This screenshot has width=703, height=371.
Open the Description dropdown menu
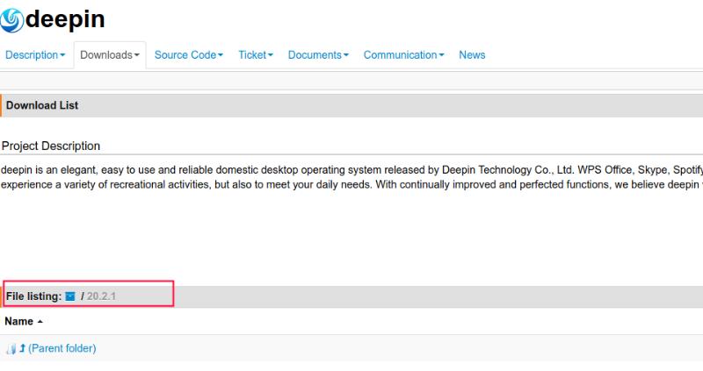pos(35,54)
